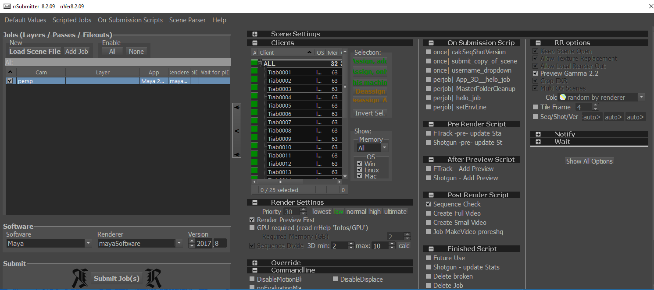The width and height of the screenshot is (654, 290).
Task: Open the On-Submission Scripts menu
Action: 130,20
